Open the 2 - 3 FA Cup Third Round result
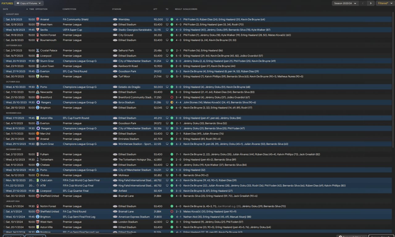The height and width of the screenshot is (237, 395). [x=179, y=211]
